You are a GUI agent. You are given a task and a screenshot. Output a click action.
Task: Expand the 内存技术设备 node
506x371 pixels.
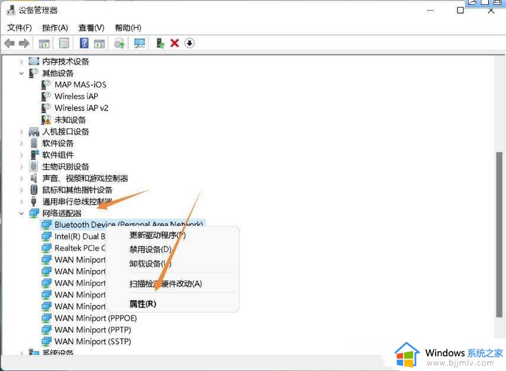click(x=21, y=62)
